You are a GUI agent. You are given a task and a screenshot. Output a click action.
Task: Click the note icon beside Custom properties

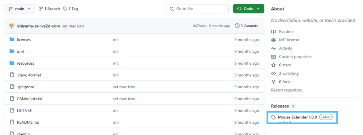click(x=273, y=57)
